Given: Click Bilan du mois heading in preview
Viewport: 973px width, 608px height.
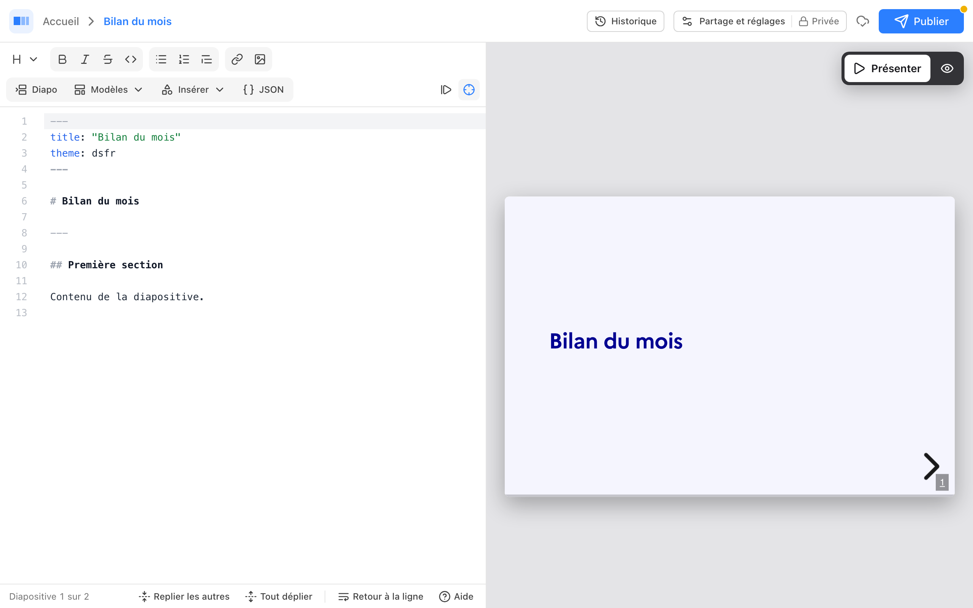Looking at the screenshot, I should 616,341.
